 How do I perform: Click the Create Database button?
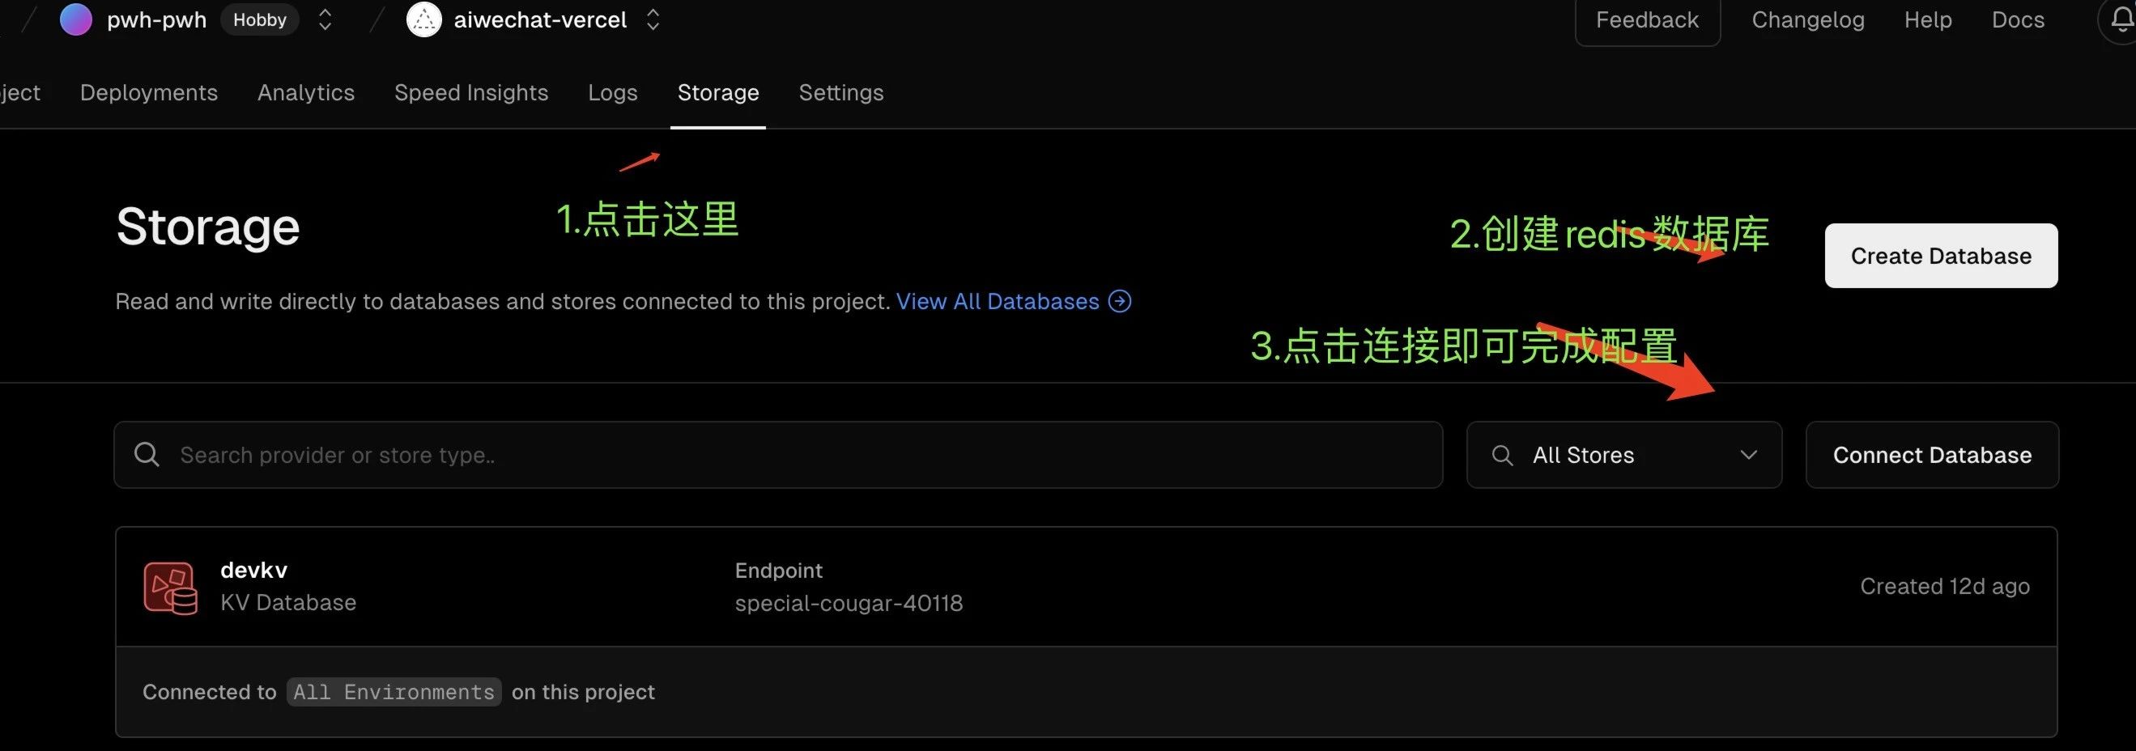point(1940,255)
